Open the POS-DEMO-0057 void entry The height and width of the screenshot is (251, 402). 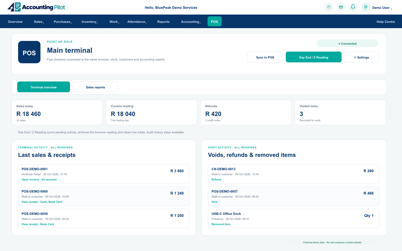pyautogui.click(x=293, y=196)
